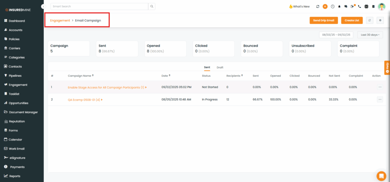This screenshot has height=182, width=390.
Task: Expand the QA Ecamp 0508-01 campaign arrow
Action: click(102, 100)
